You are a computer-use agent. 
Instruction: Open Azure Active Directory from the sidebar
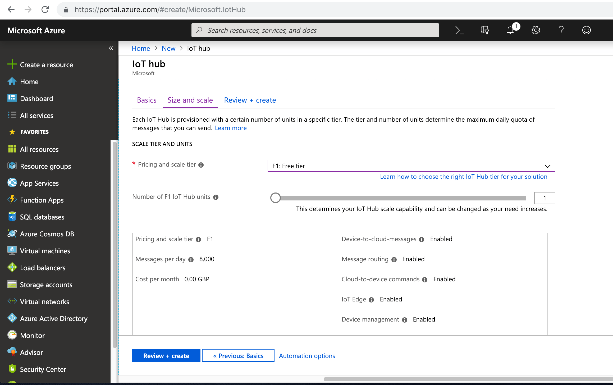pos(54,318)
